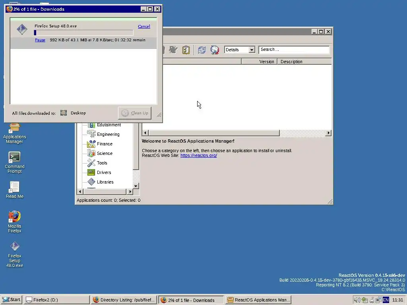Click the Description column header
This screenshot has width=407, height=305.
tap(304, 62)
